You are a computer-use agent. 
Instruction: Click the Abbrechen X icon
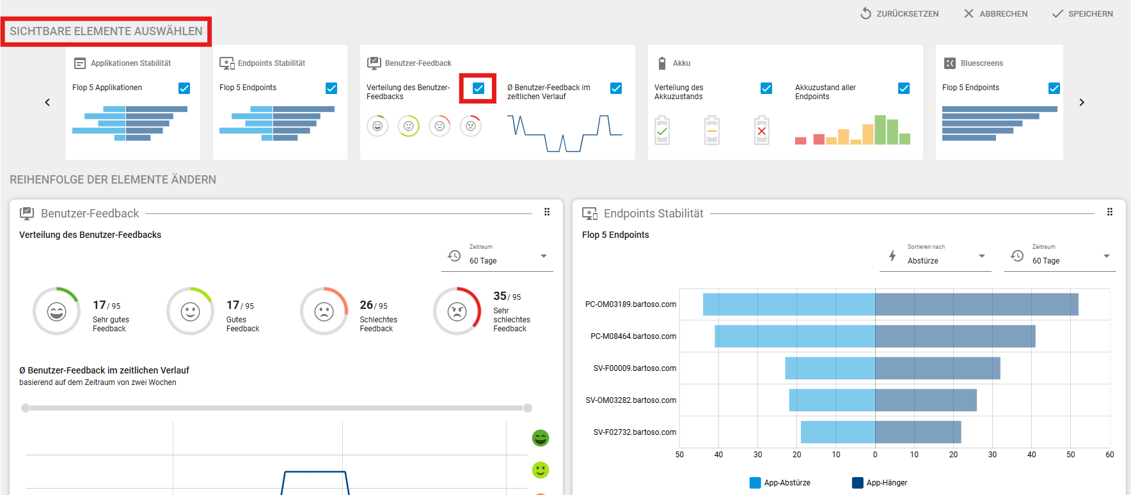click(969, 13)
